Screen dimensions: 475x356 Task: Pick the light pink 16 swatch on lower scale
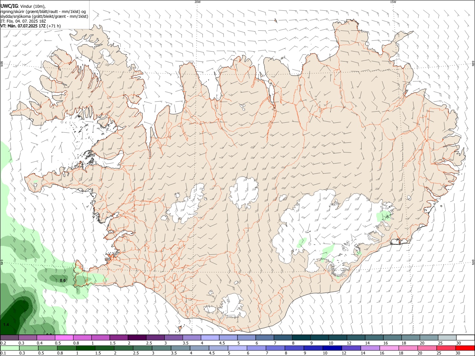pyautogui.click(x=389, y=348)
